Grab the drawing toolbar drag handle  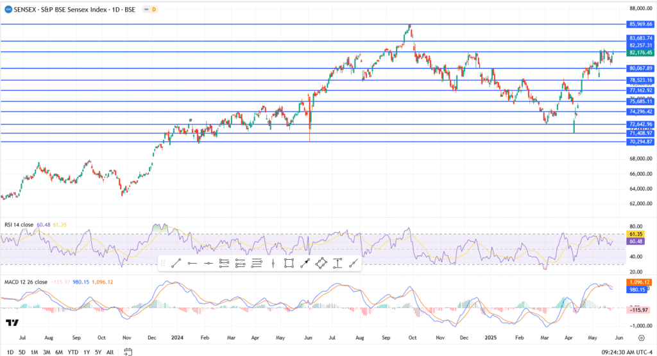tap(162, 264)
